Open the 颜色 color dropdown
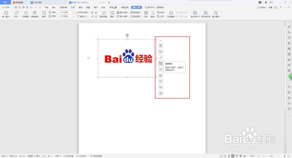 (x=112, y=14)
